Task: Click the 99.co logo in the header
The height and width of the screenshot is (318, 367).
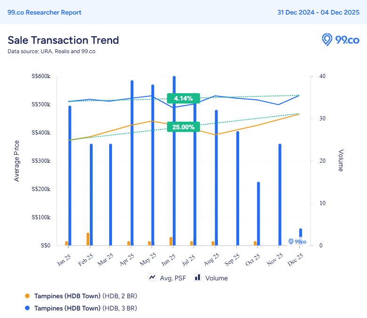Action: click(340, 40)
